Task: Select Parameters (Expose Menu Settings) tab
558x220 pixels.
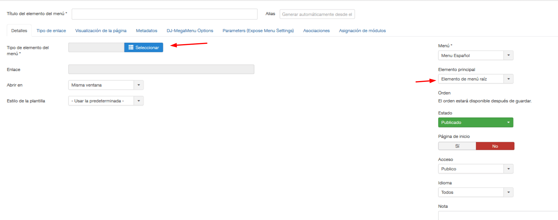Action: tap(258, 31)
